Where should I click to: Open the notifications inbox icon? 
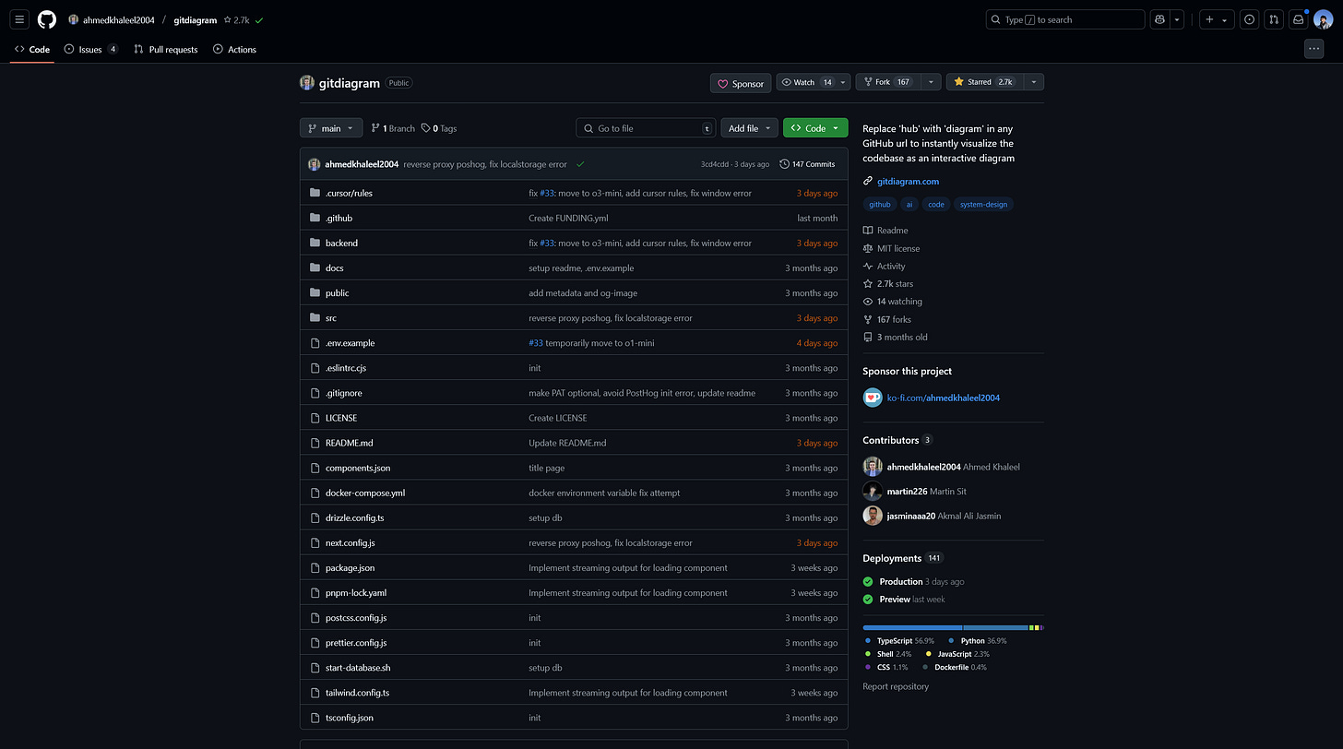(x=1299, y=19)
